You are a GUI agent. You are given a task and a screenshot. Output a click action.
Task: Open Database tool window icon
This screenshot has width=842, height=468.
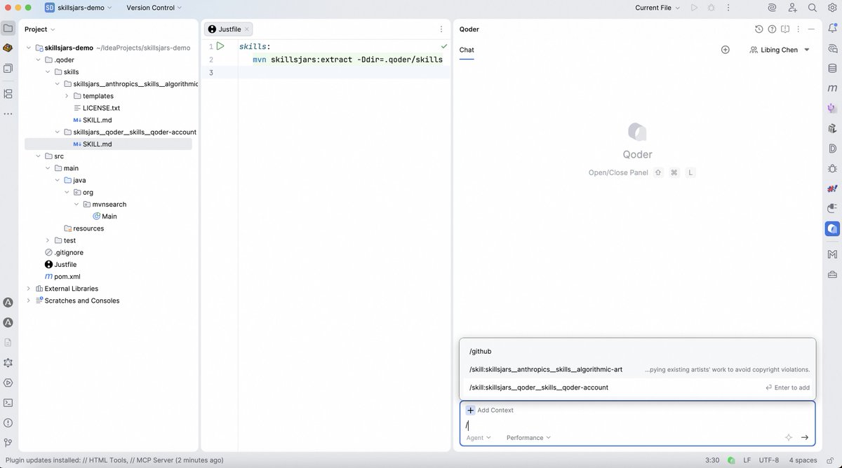(x=832, y=69)
